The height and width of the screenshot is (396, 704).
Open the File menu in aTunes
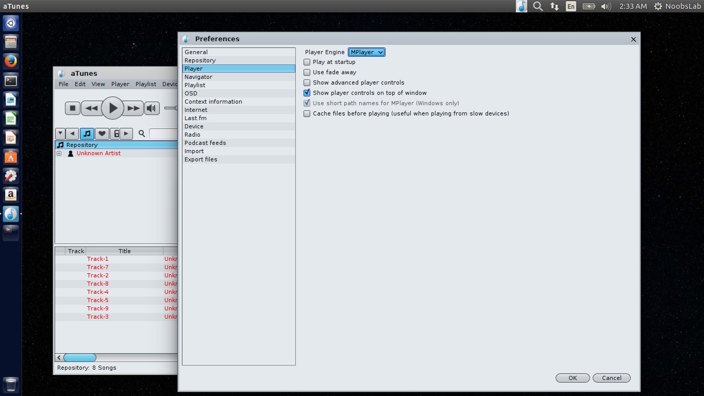click(x=63, y=84)
